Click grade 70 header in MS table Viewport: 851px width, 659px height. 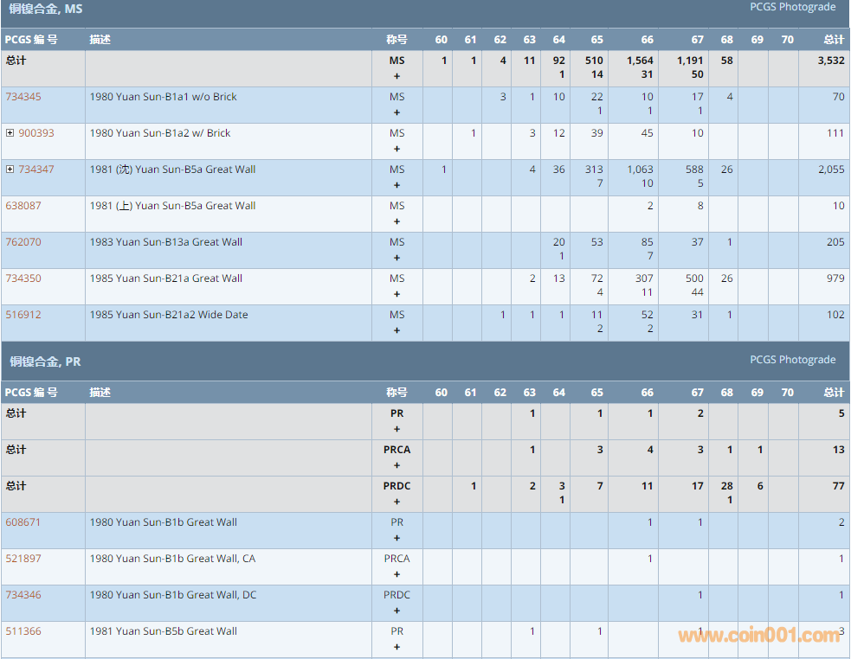pos(787,40)
